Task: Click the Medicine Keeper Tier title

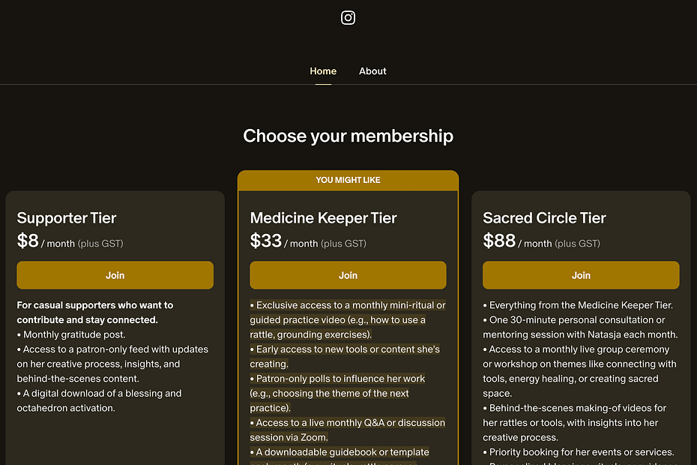Action: click(323, 218)
